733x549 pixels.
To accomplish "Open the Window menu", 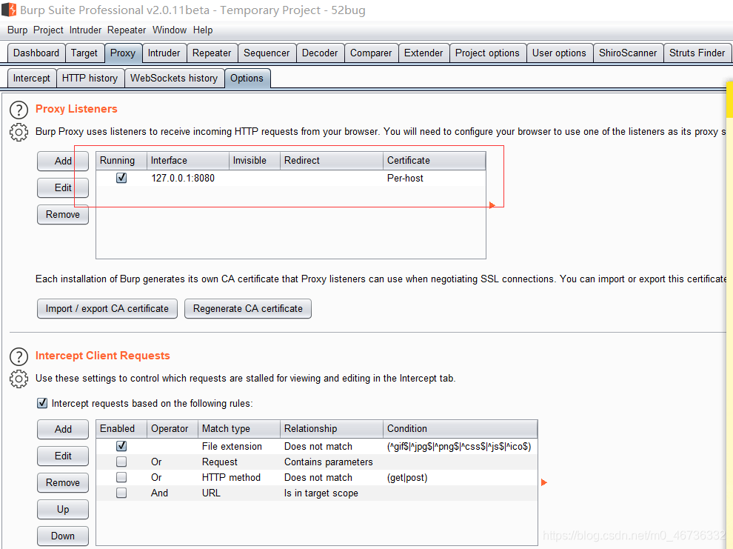I will (x=170, y=30).
